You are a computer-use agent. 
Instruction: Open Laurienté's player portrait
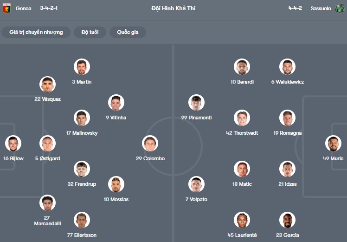(x=242, y=220)
